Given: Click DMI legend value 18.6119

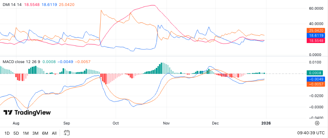Looking at the screenshot, I should (49, 4).
